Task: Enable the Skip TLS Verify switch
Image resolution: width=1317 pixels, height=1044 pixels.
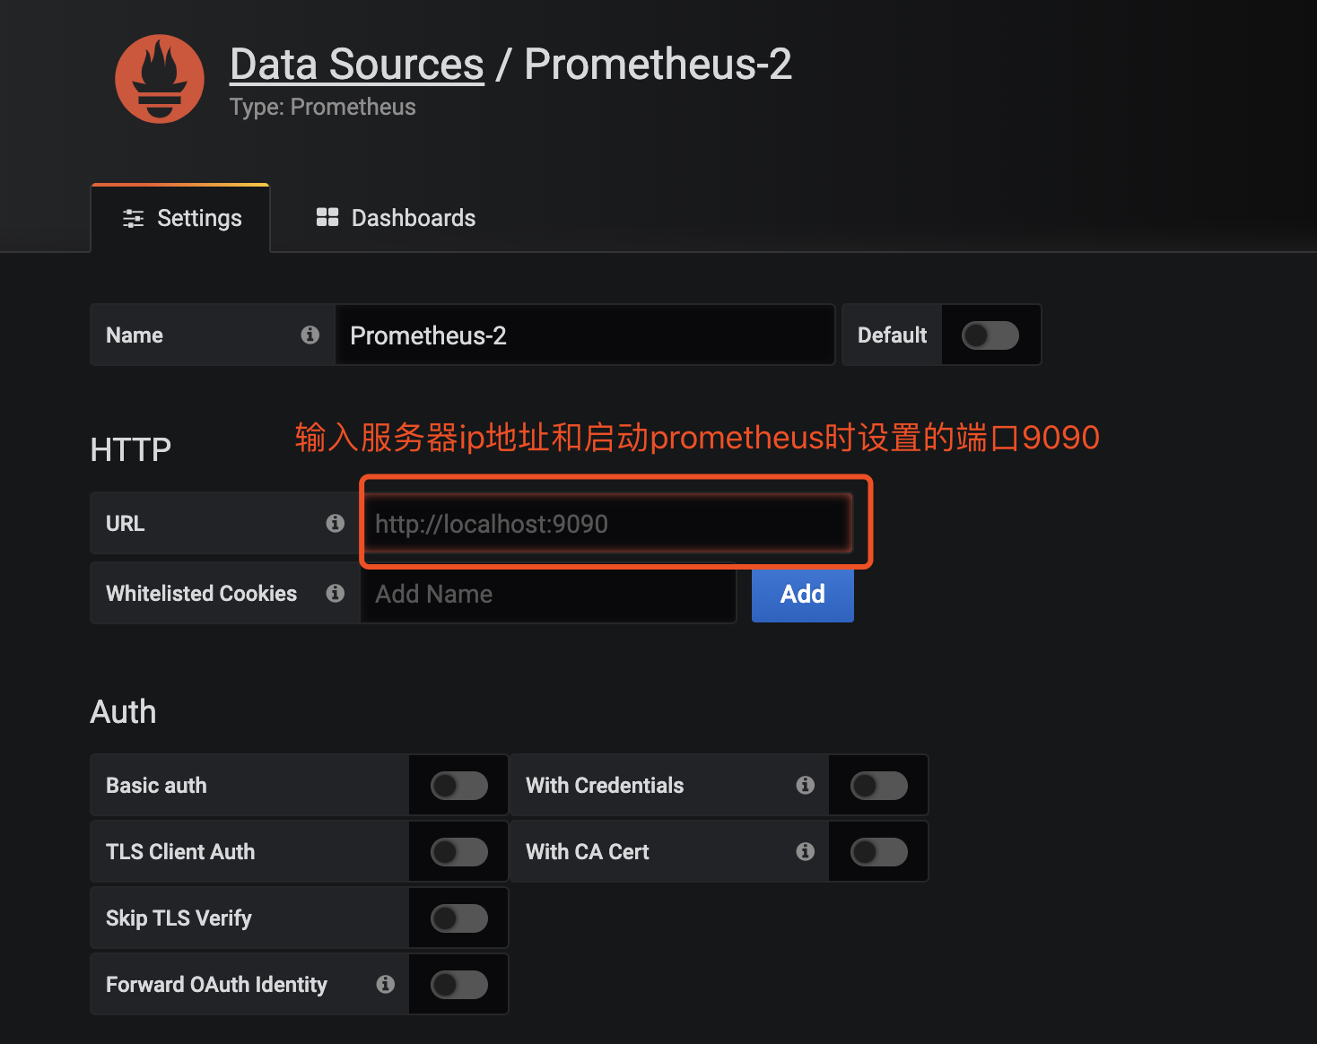Action: coord(459,918)
